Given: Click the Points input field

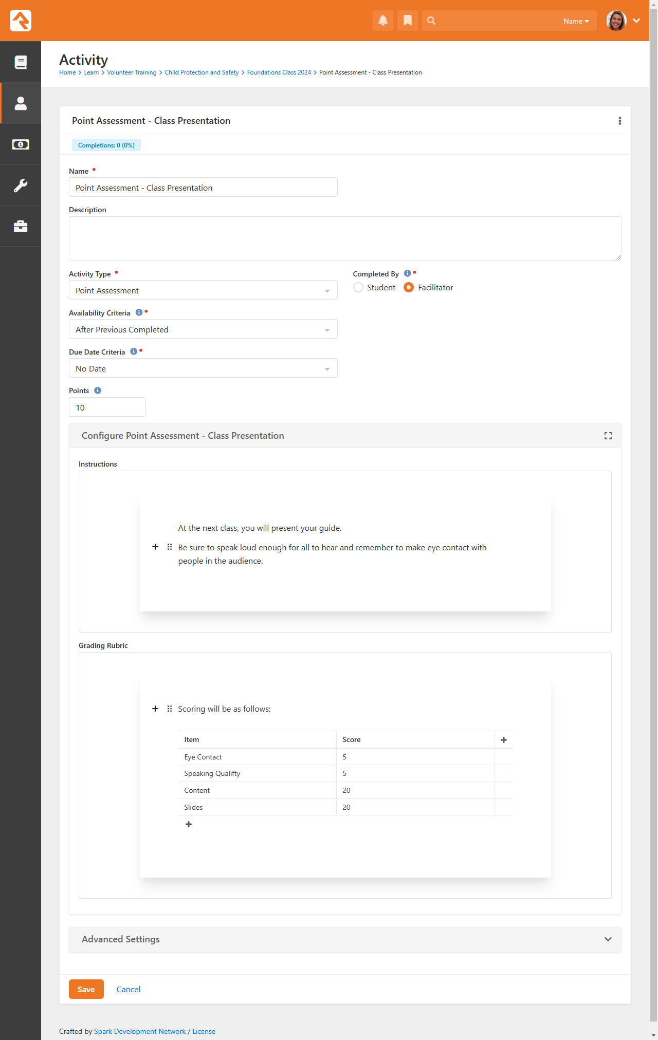Looking at the screenshot, I should [107, 407].
